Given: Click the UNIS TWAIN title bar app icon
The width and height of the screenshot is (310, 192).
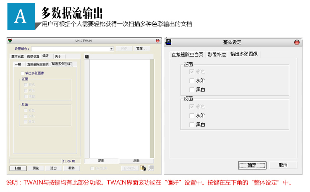Looking at the screenshot, I should pyautogui.click(x=10, y=41).
